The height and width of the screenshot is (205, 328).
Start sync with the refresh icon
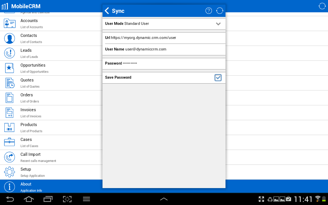tap(220, 11)
